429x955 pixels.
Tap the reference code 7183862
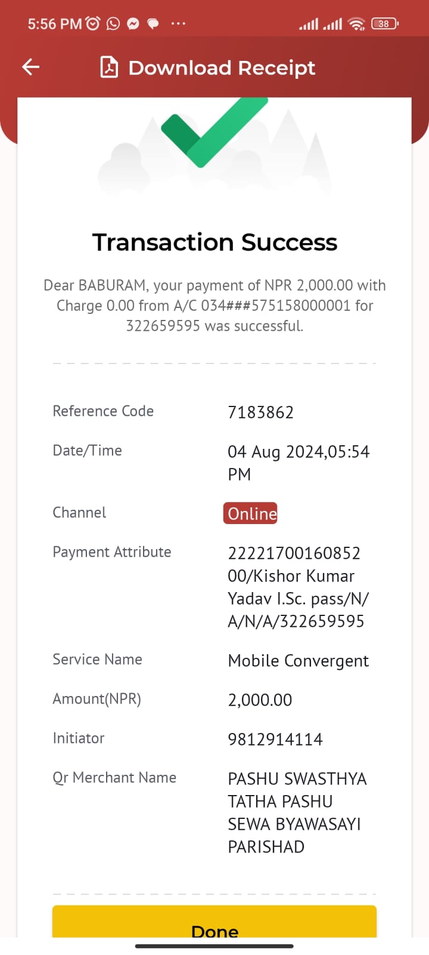click(x=261, y=412)
